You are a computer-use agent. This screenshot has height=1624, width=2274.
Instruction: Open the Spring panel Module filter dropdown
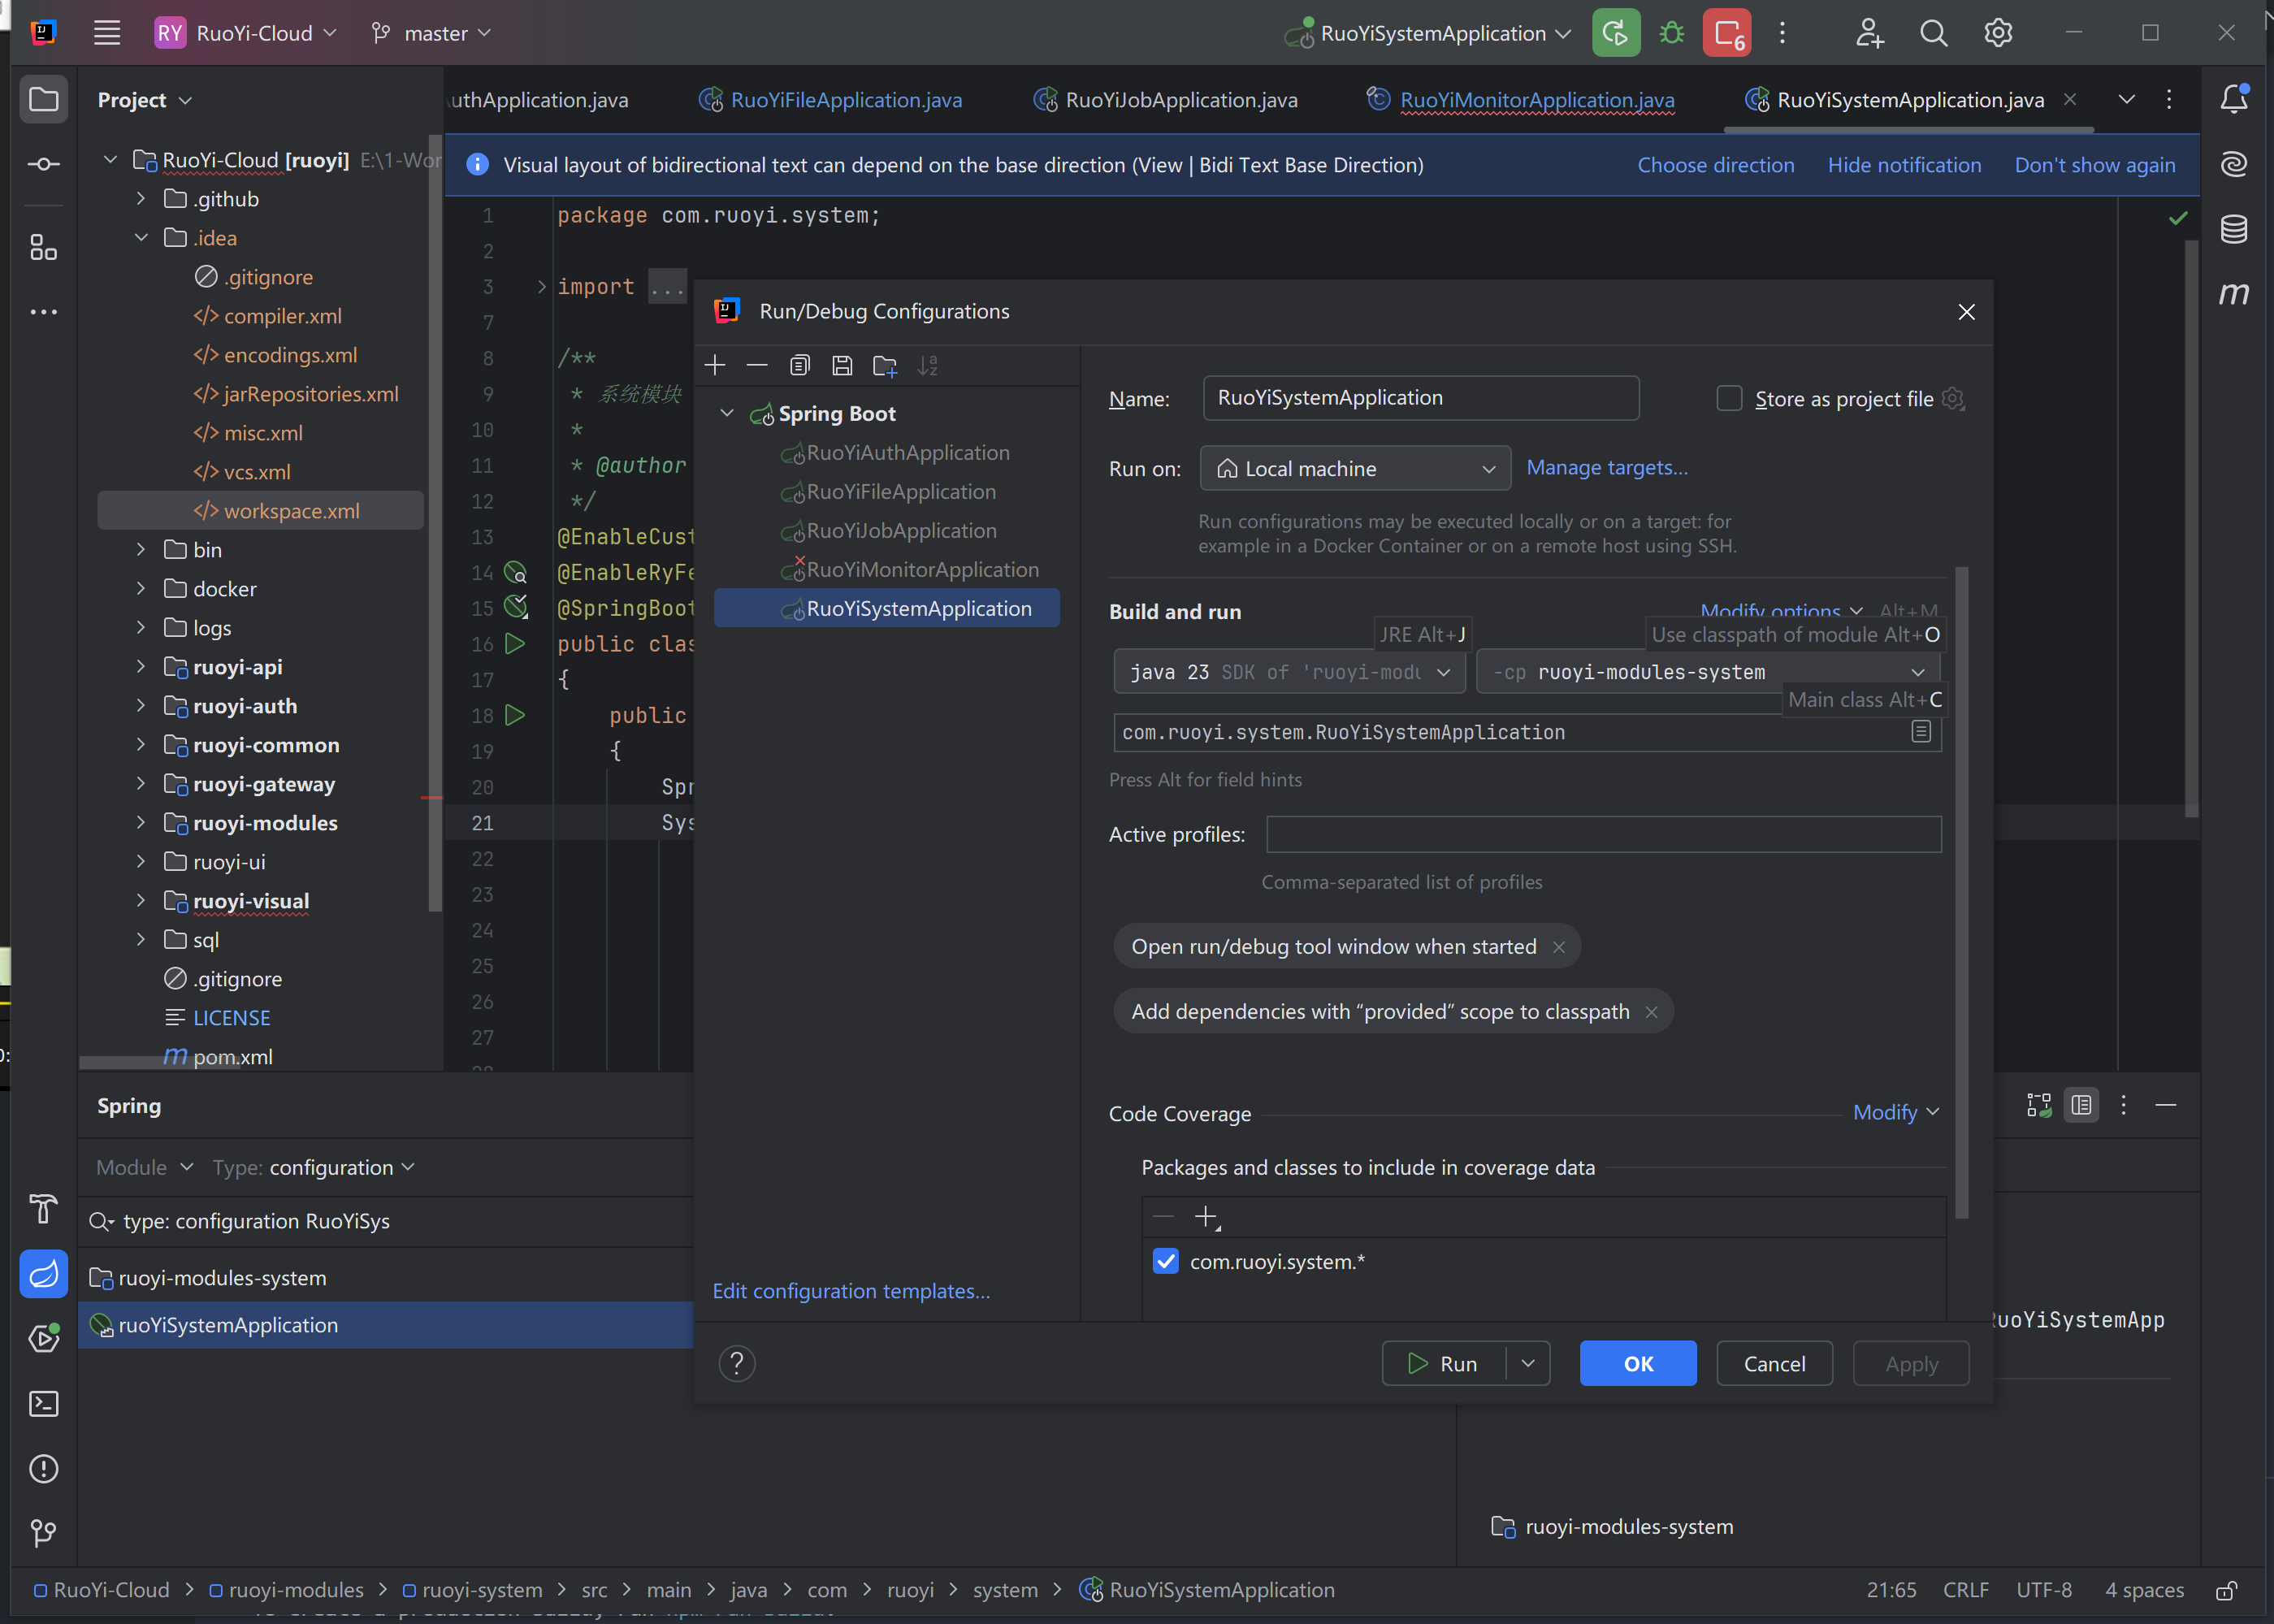click(144, 1167)
